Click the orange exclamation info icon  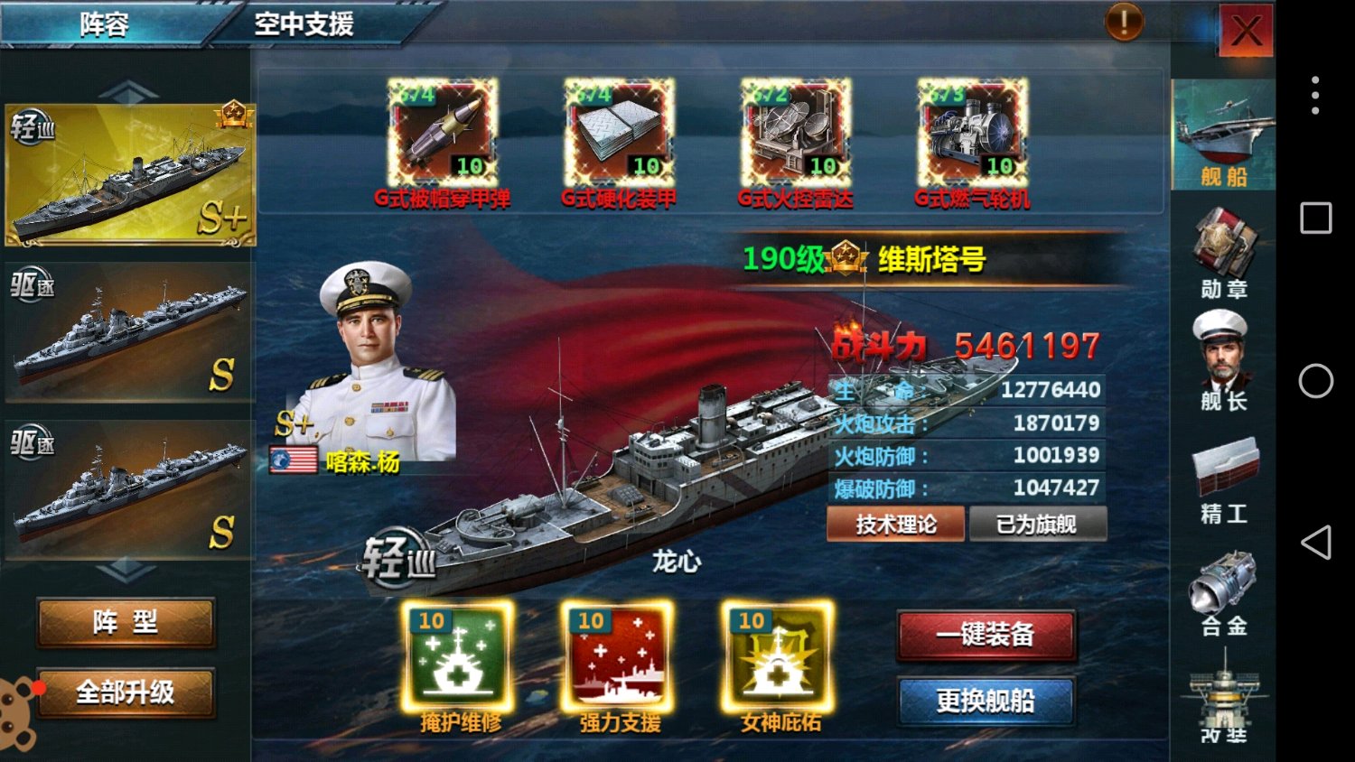point(1124,22)
